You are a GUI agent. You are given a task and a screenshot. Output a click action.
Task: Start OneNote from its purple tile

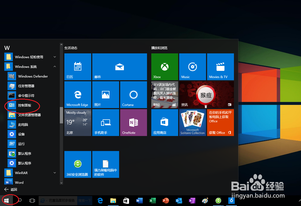coord(133,123)
